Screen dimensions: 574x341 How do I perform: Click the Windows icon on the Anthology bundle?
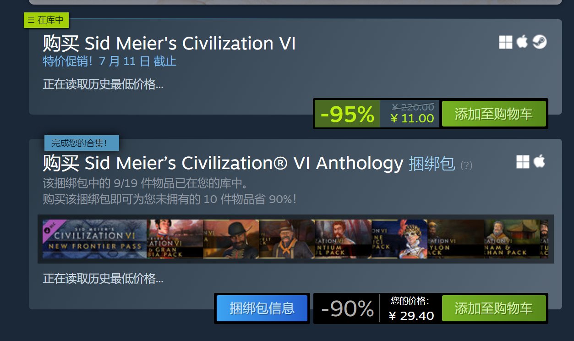523,161
